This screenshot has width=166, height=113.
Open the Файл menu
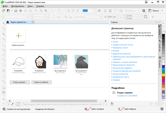pos(5,6)
